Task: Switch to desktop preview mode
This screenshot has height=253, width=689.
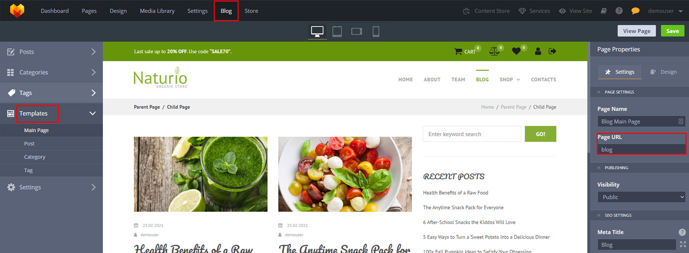Action: pyautogui.click(x=317, y=31)
